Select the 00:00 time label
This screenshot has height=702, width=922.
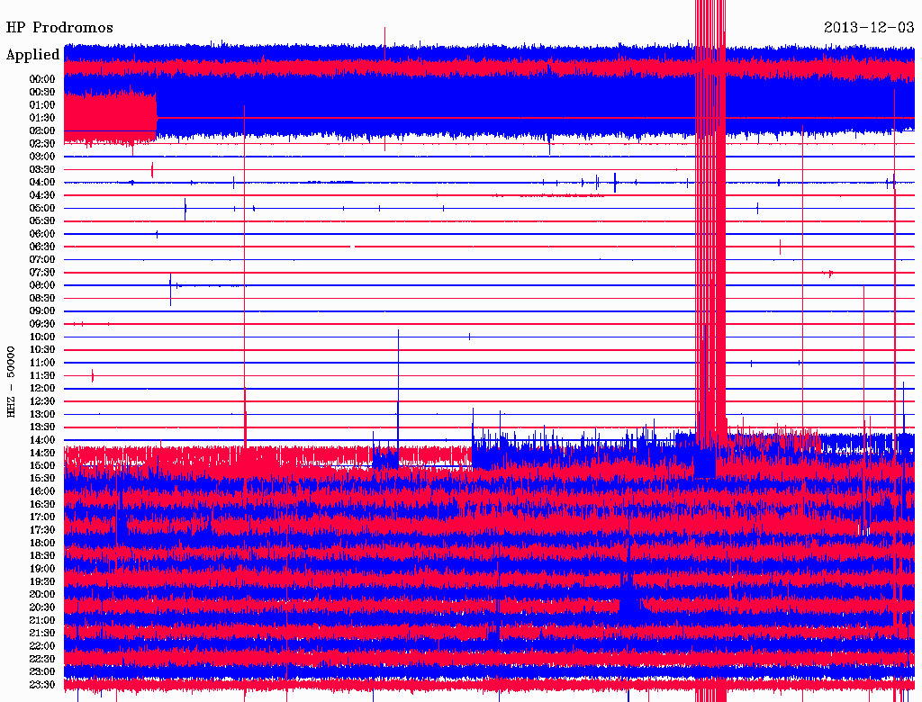[x=42, y=79]
